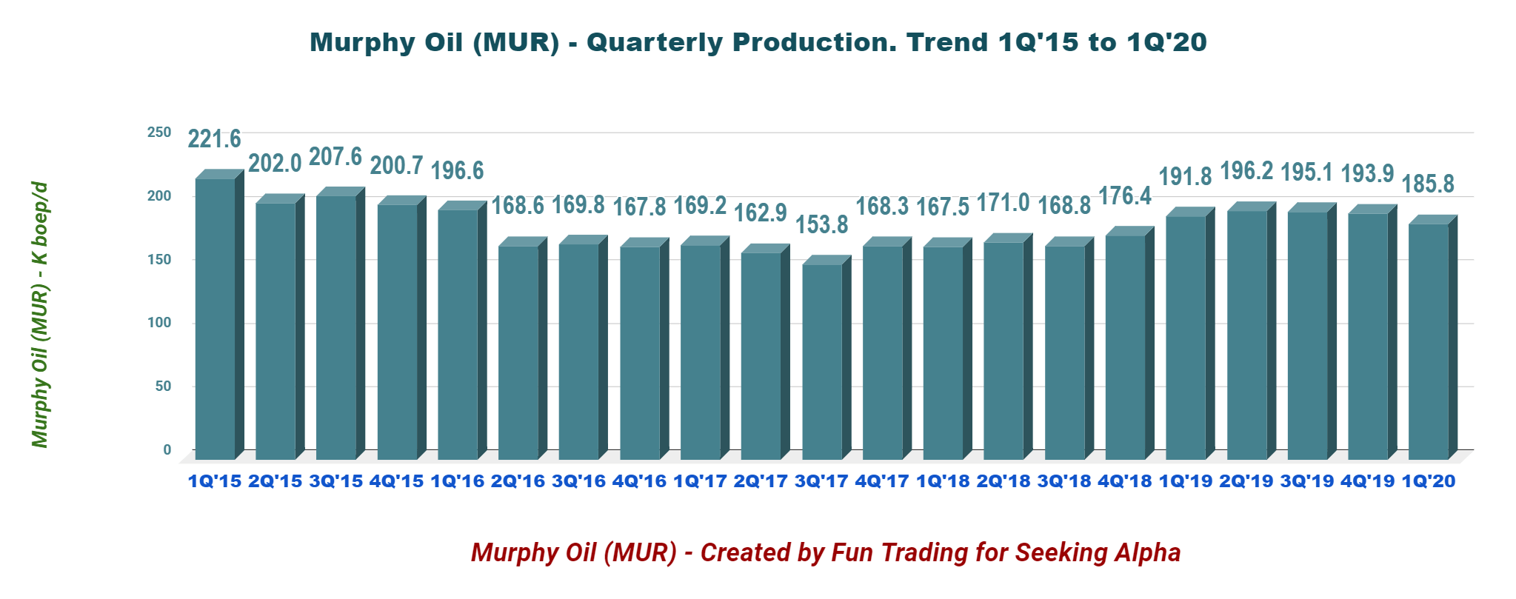Click the 2Q'15 axis label
The image size is (1516, 599).
point(276,481)
